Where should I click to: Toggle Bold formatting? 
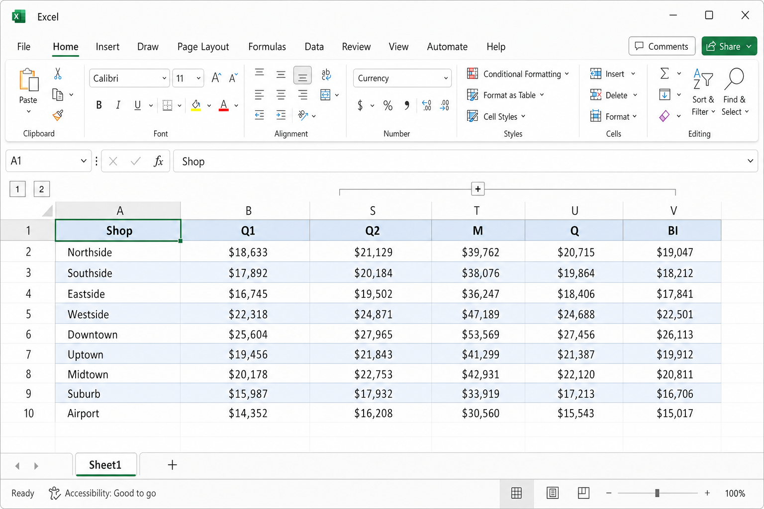99,105
